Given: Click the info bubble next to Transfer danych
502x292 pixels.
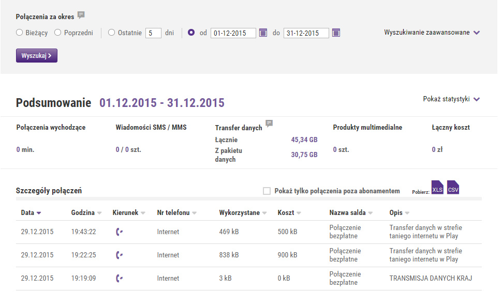Looking at the screenshot, I should pyautogui.click(x=269, y=124).
